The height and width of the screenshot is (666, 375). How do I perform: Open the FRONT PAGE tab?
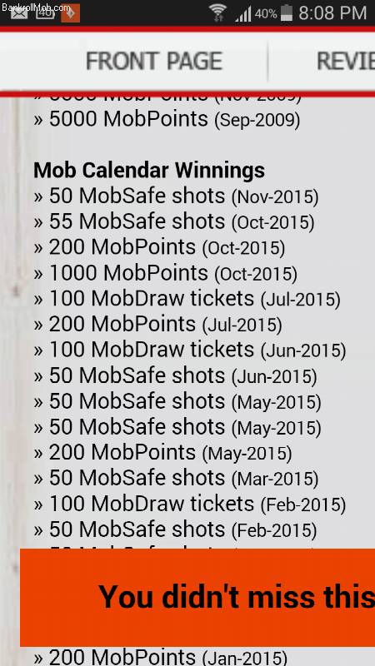point(154,61)
